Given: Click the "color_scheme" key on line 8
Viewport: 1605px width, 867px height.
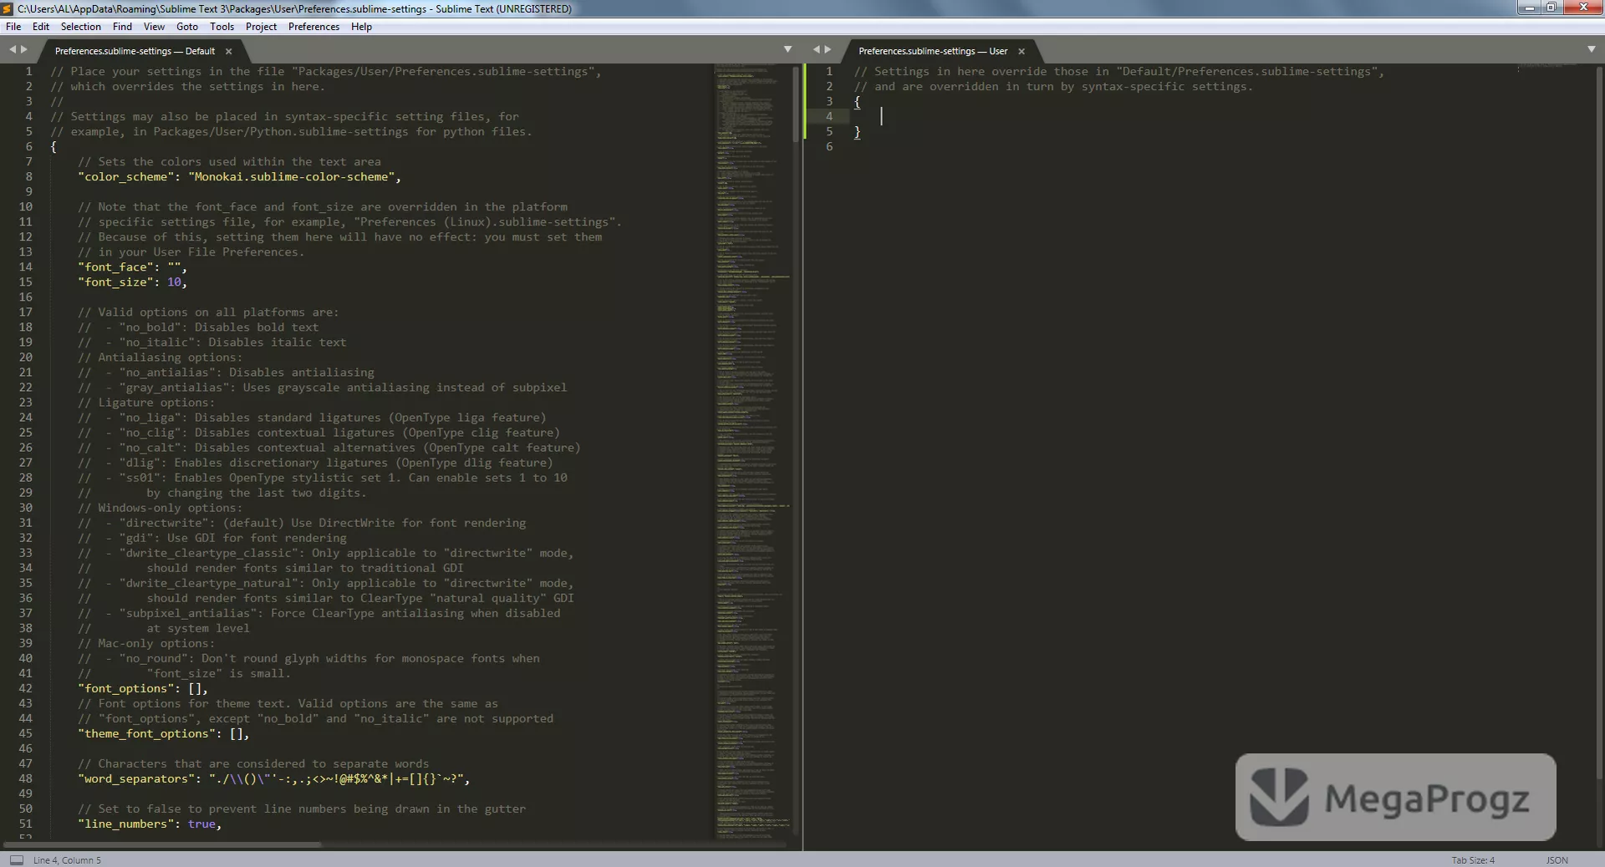Looking at the screenshot, I should pyautogui.click(x=126, y=177).
